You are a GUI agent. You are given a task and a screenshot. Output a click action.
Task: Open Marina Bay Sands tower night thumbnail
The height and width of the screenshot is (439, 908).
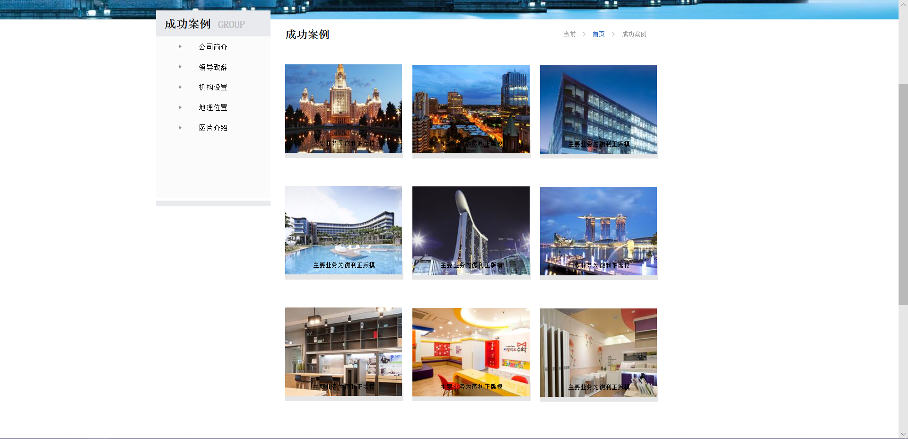[x=471, y=230]
